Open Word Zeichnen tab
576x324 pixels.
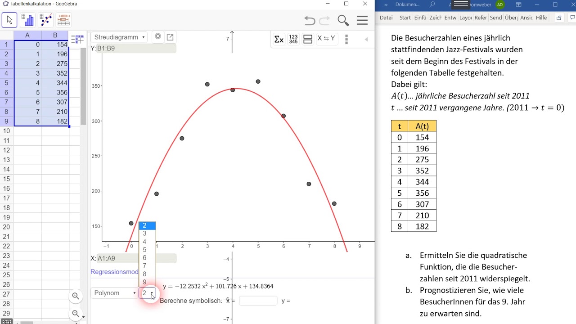(436, 18)
